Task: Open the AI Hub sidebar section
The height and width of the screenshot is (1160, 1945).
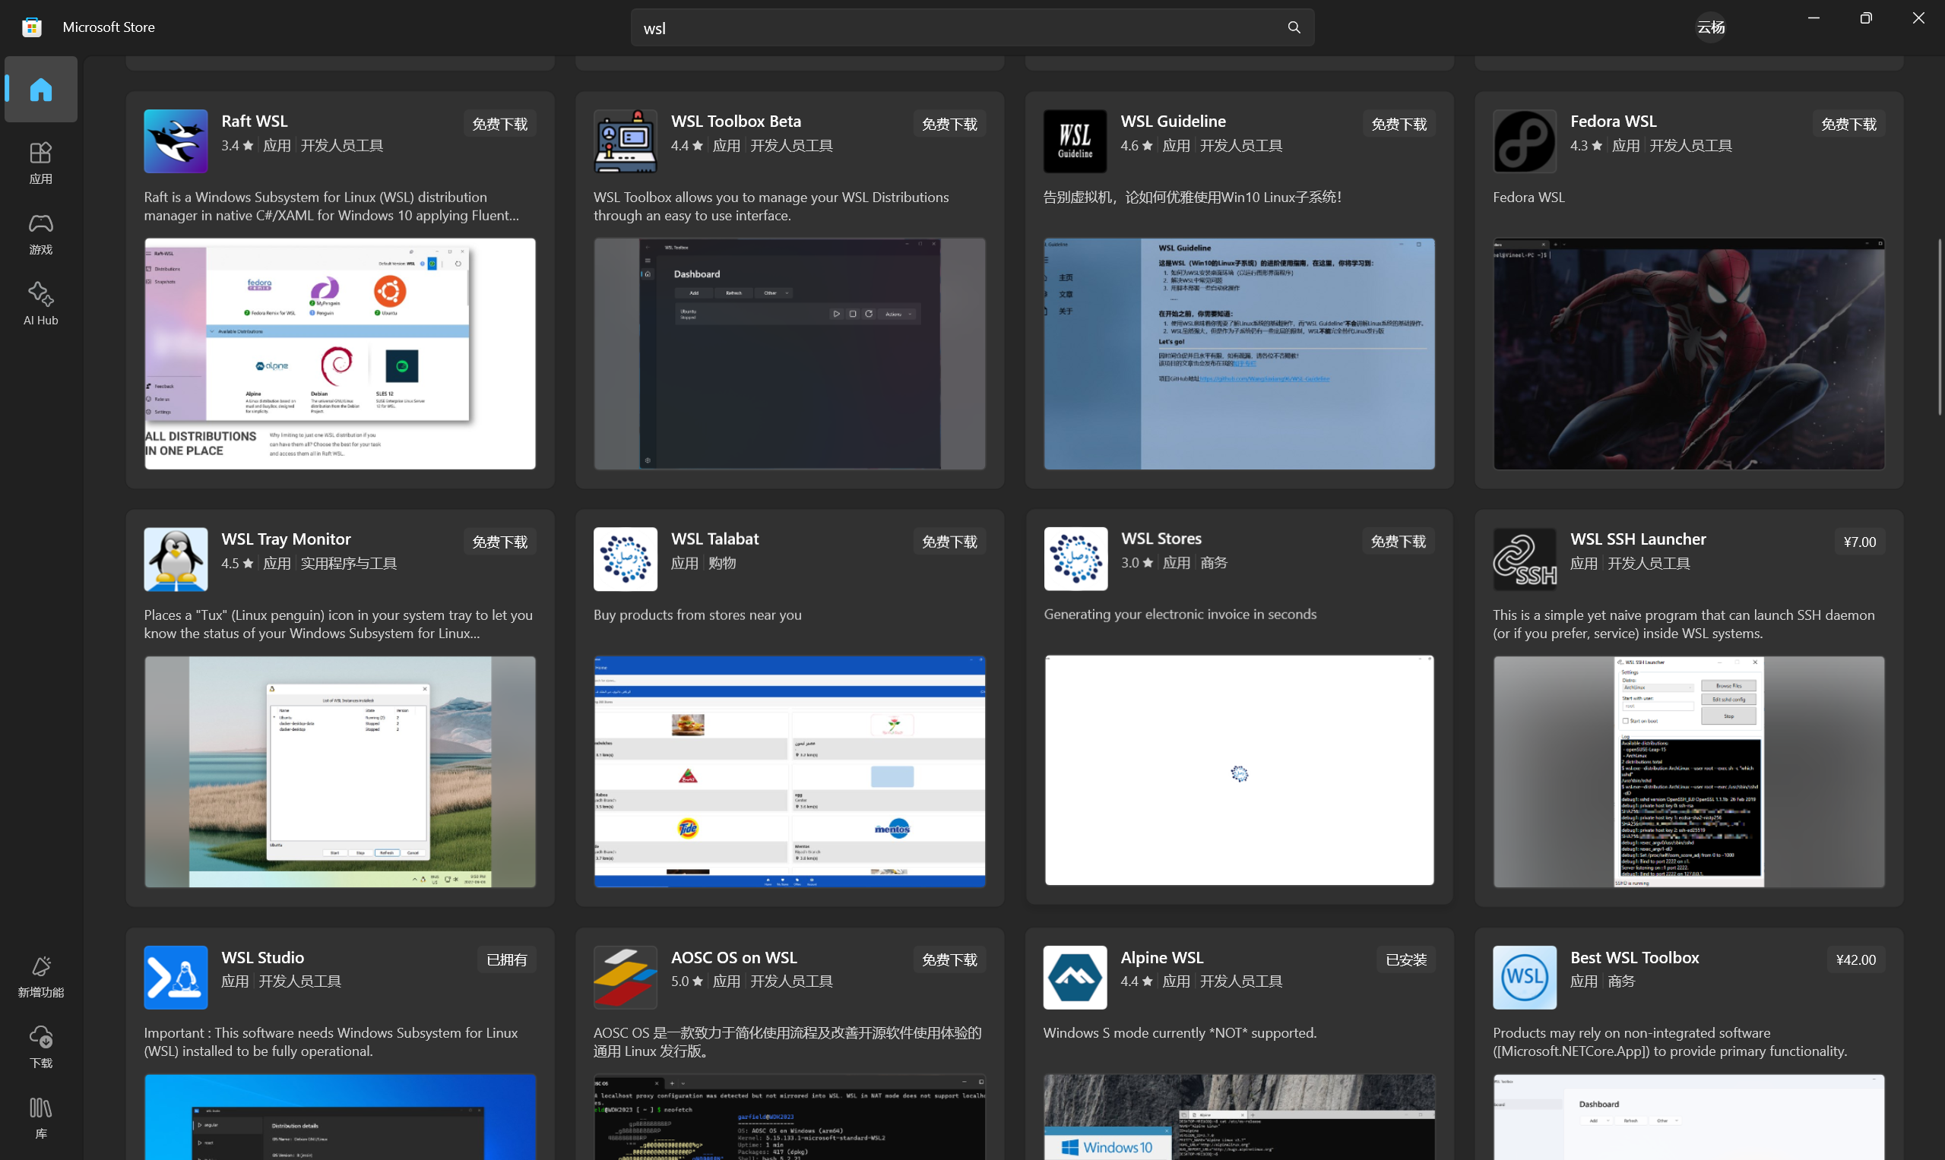Action: point(41,303)
